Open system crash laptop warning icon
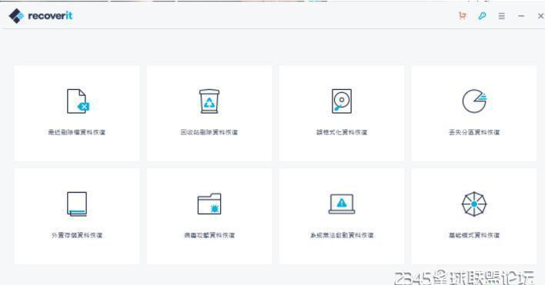545x285 pixels. pos(342,204)
